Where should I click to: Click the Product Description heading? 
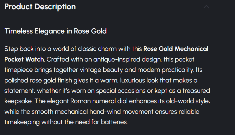(x=40, y=7)
